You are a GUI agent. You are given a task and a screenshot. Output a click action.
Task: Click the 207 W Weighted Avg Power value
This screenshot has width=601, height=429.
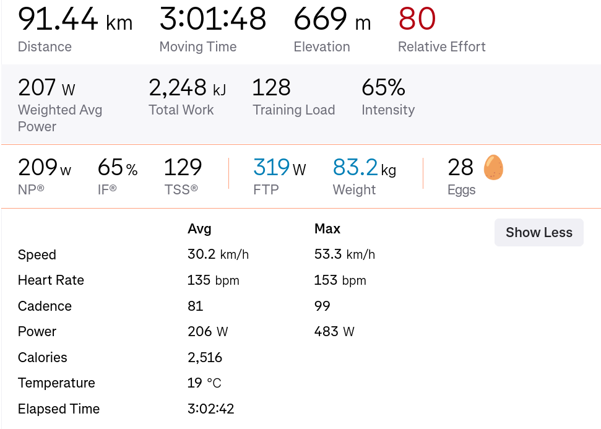46,87
